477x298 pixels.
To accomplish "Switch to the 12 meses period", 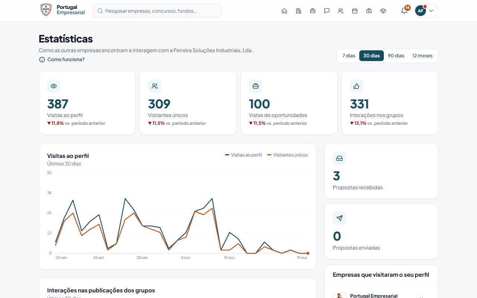I will pyautogui.click(x=423, y=56).
